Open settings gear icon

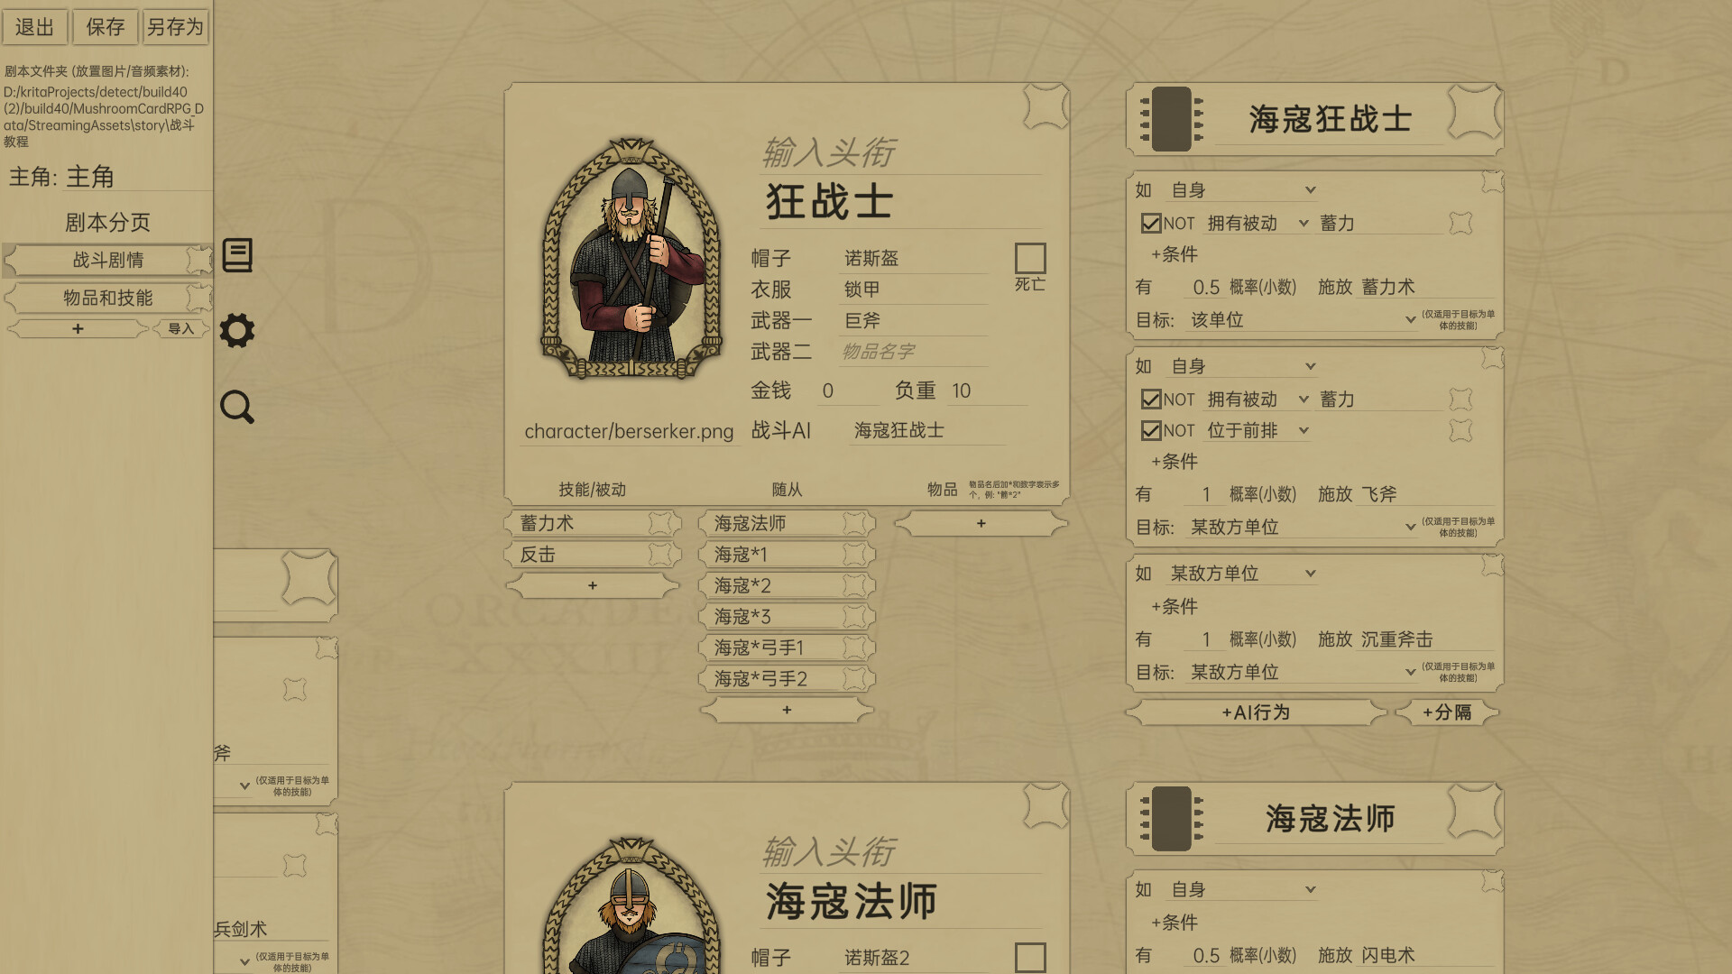[x=237, y=330]
